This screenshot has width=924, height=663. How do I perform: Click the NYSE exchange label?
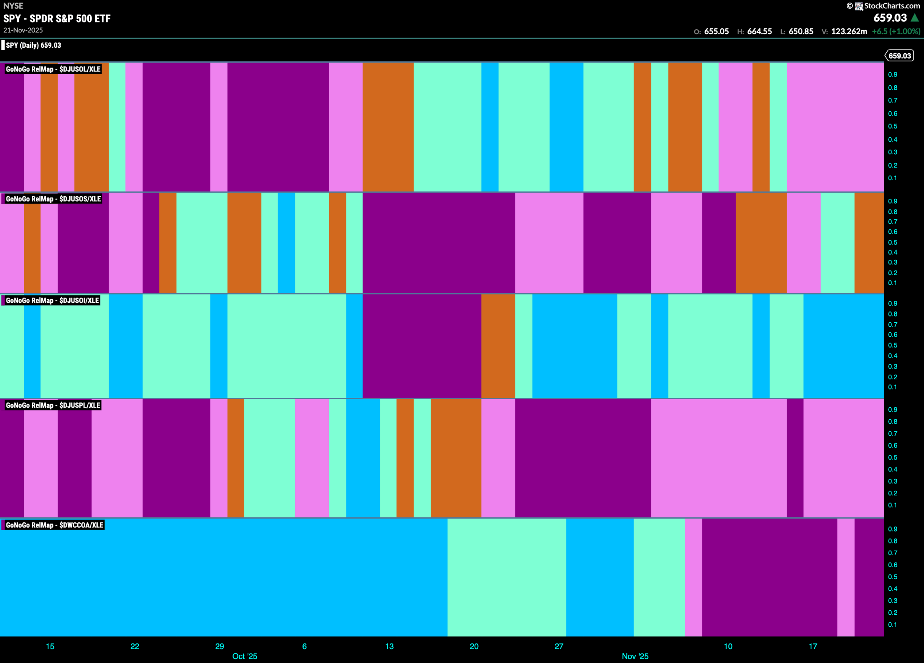tap(13, 6)
